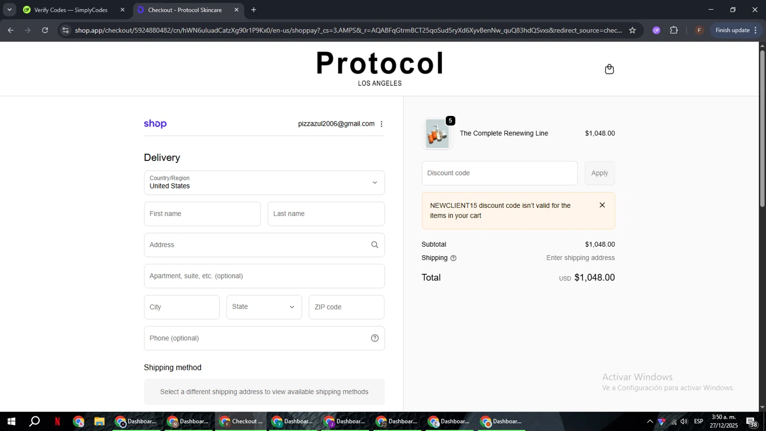Click the address search magnifier icon
Image resolution: width=766 pixels, height=431 pixels.
point(375,245)
